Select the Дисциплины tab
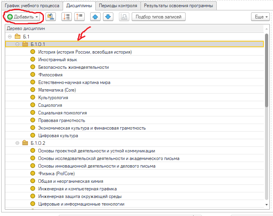 pos(79,6)
